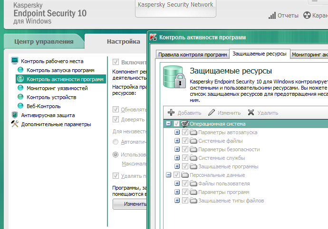This screenshot has height=229, width=328.
Task: Click the Web Control sidebar icon
Action: 20,106
